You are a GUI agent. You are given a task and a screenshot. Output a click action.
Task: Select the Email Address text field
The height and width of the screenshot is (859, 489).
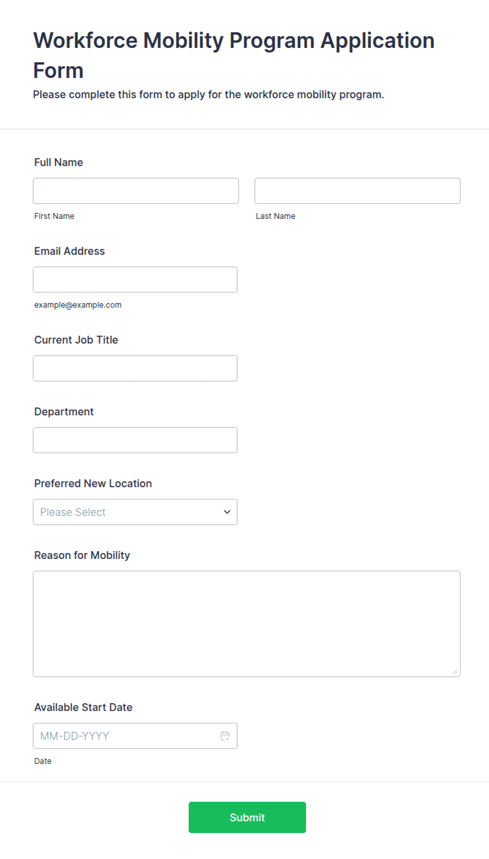pos(135,279)
